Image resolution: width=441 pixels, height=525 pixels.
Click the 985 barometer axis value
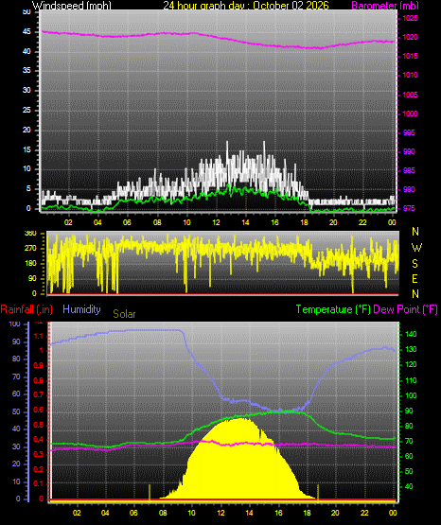409,171
